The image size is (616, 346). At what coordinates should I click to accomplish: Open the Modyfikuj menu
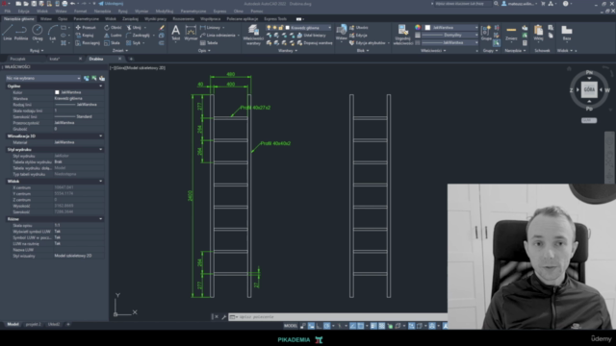coord(165,11)
